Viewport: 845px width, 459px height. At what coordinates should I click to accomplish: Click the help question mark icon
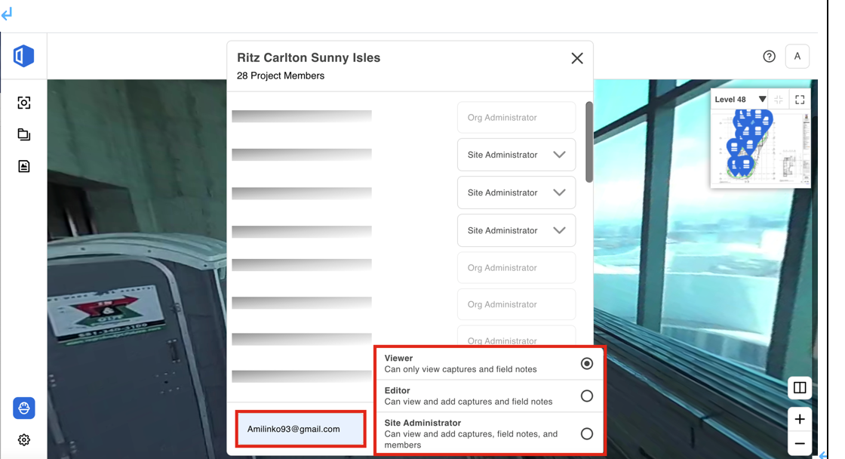click(769, 56)
